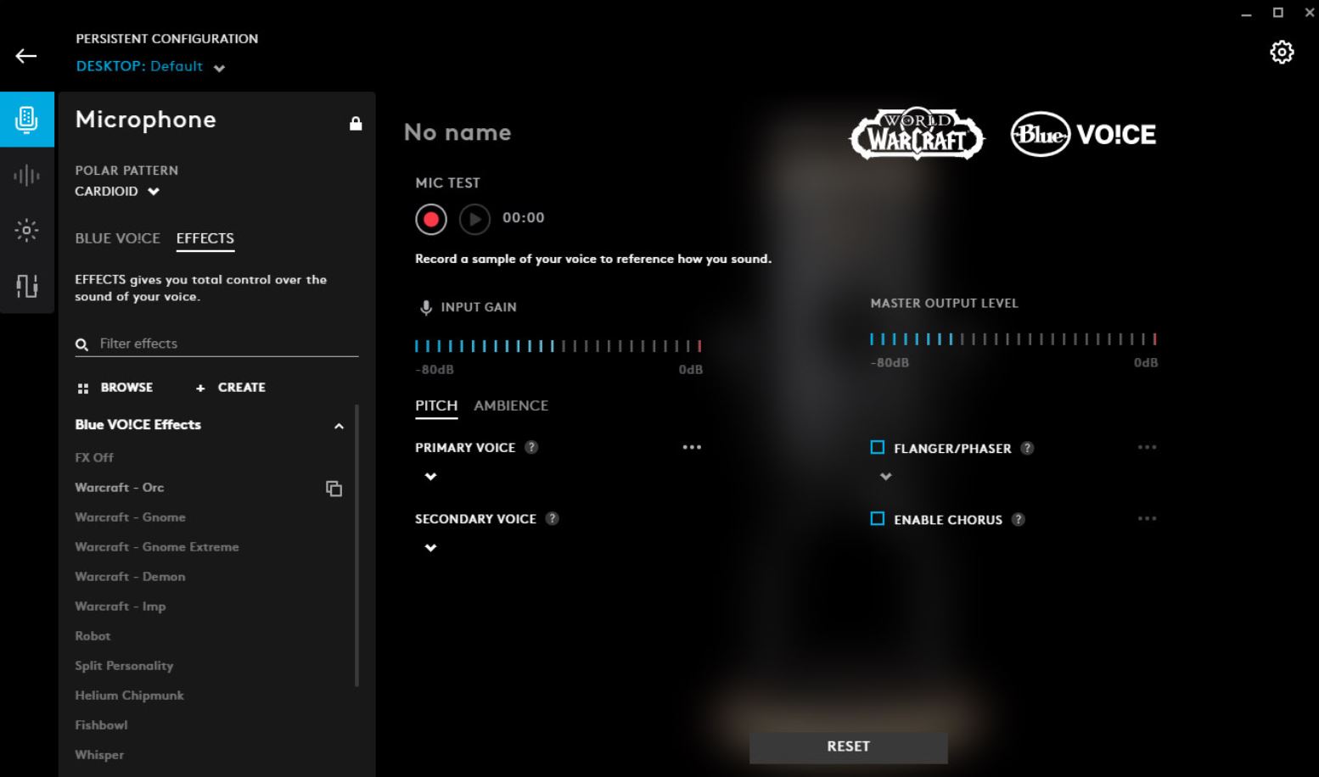
Task: Pick the Fishbowl effect
Action: (x=101, y=725)
